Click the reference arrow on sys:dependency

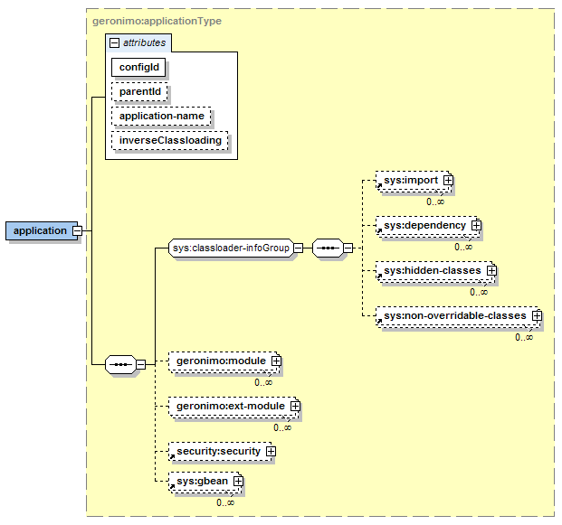(379, 231)
